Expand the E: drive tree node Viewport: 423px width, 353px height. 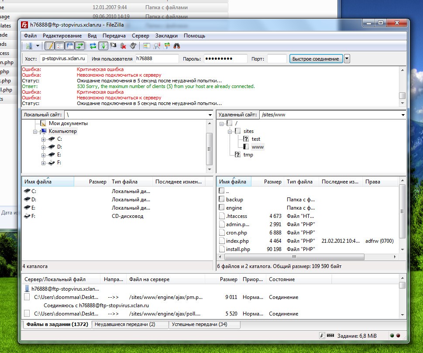point(43,155)
